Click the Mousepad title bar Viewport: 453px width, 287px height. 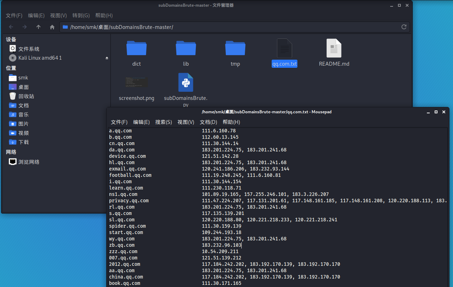[x=267, y=112]
